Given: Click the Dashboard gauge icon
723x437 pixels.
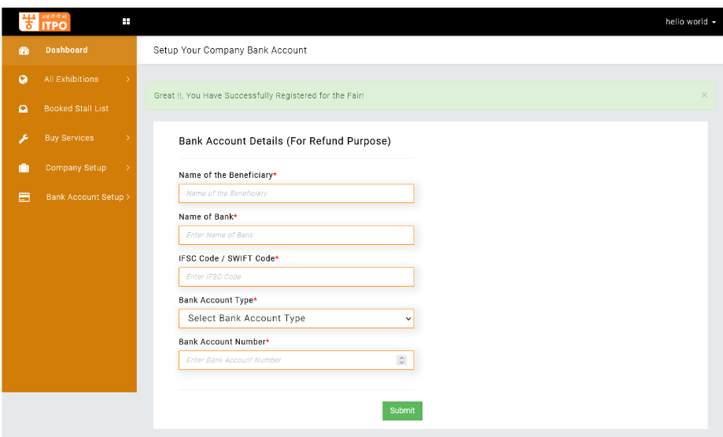Looking at the screenshot, I should (x=24, y=50).
